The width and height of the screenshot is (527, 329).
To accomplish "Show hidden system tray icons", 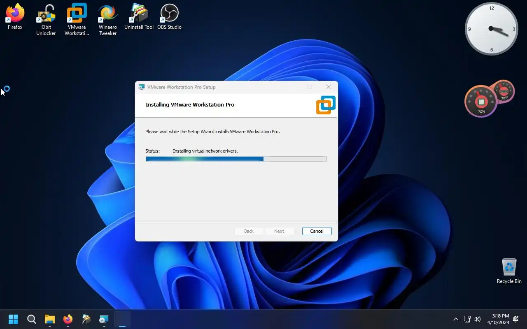I will (x=455, y=319).
